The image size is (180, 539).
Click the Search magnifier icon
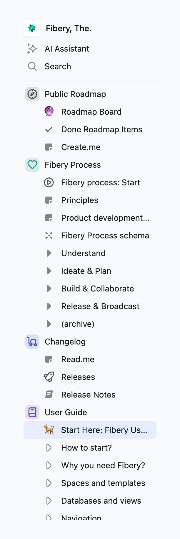[32, 66]
